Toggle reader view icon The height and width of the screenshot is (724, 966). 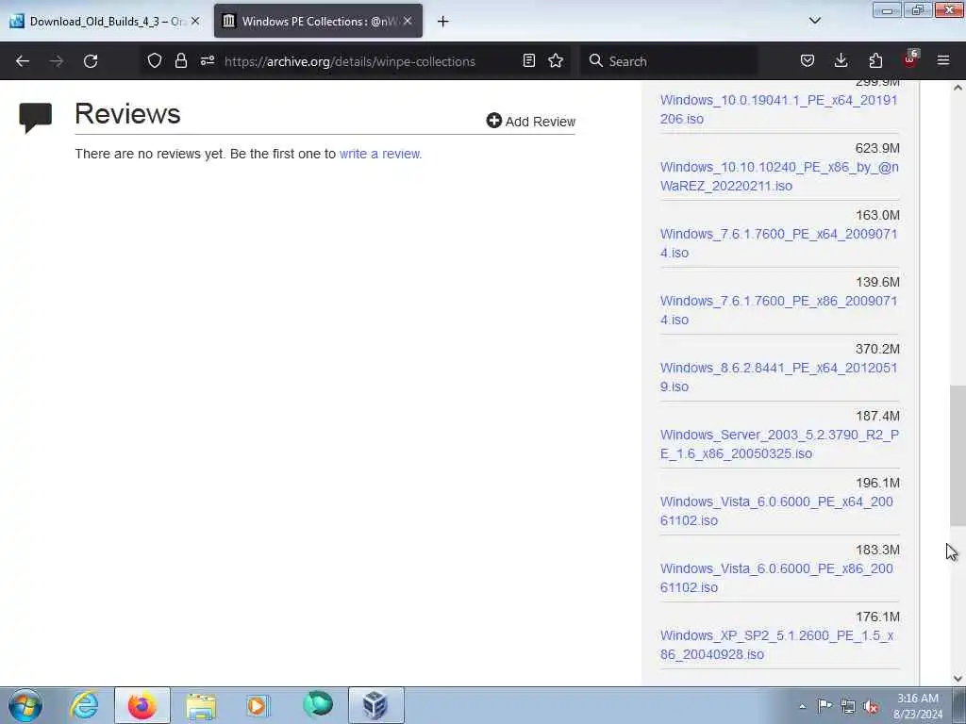click(x=528, y=60)
